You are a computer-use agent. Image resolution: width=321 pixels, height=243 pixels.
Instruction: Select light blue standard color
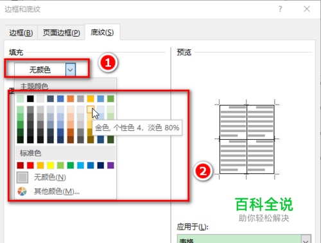coord(80,165)
